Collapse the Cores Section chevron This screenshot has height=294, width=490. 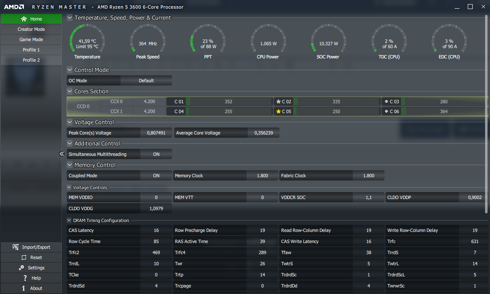69,91
